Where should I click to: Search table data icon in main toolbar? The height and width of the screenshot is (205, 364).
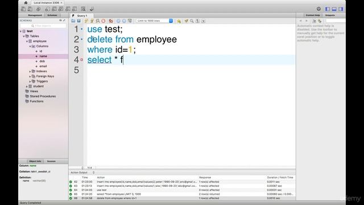[84, 9]
